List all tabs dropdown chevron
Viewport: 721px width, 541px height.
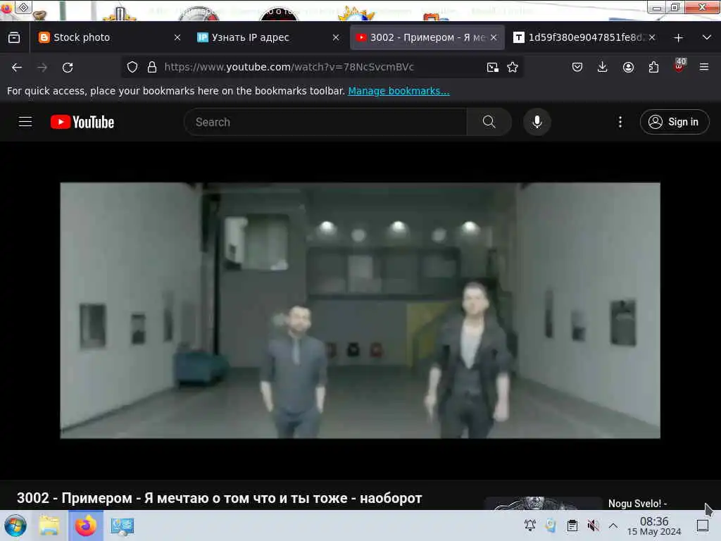tap(707, 38)
